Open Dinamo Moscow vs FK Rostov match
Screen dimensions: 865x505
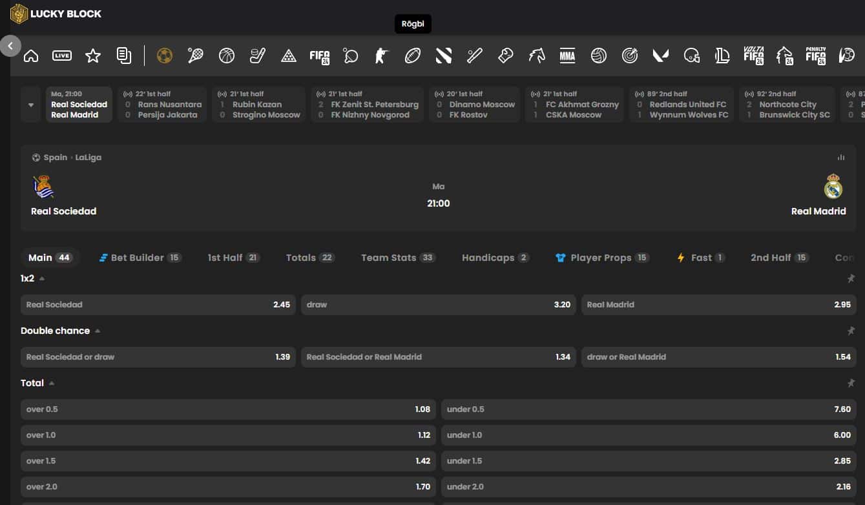474,105
